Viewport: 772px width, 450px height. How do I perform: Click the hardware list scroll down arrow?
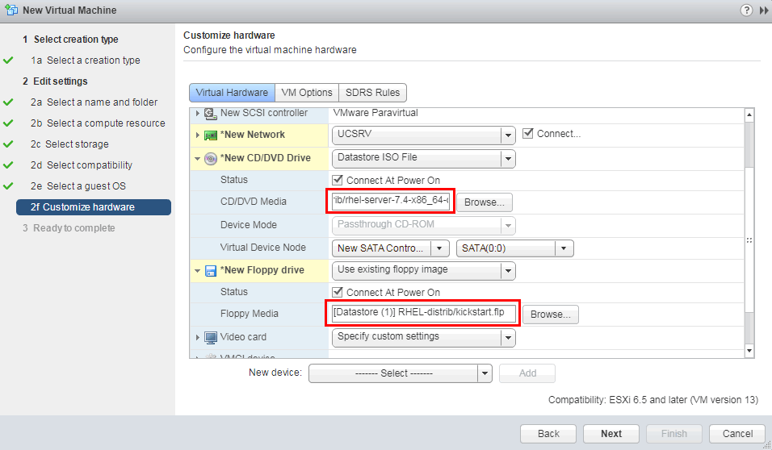[x=749, y=351]
